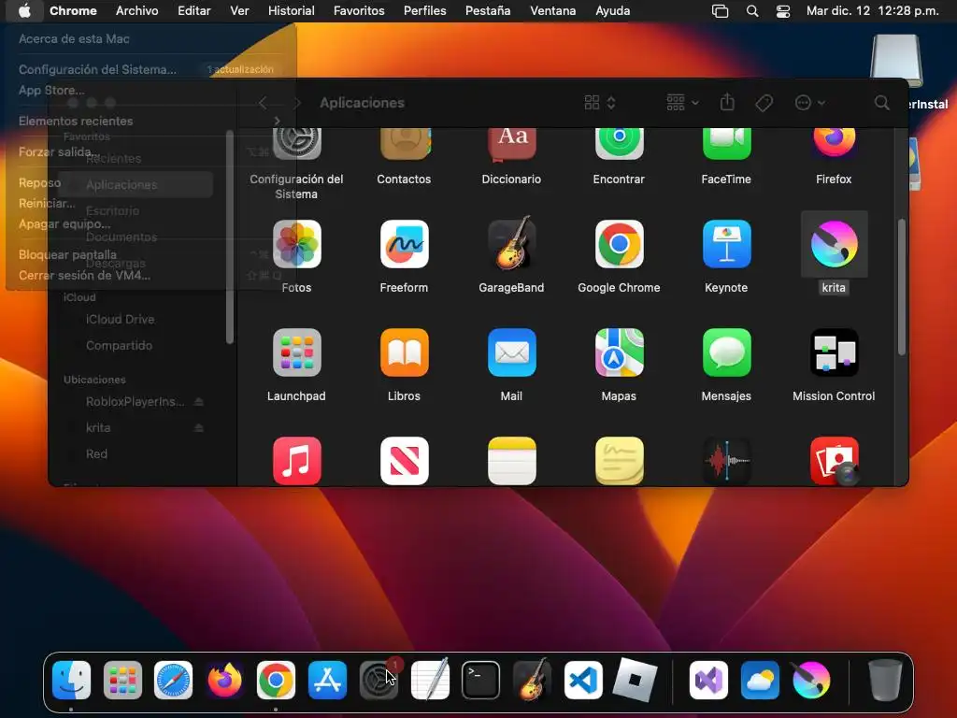Select the FaceTime app icon
Viewport: 957px width, 718px height.
[x=726, y=144]
